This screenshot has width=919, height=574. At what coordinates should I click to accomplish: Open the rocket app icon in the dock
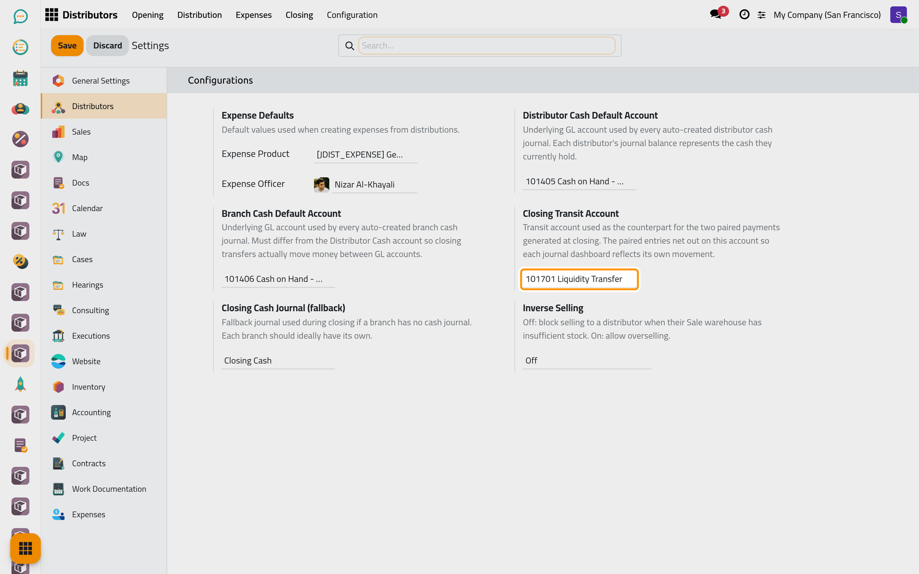(20, 384)
